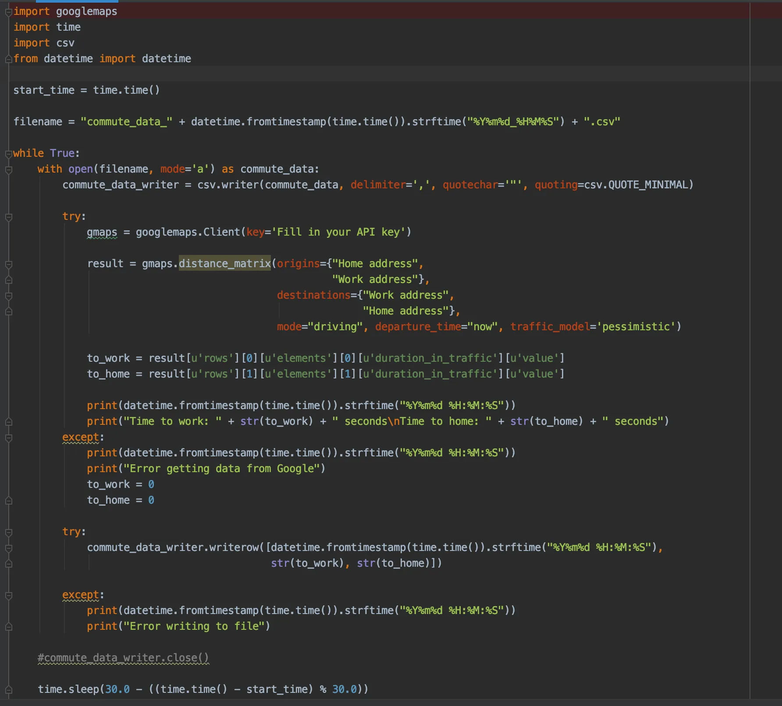Click the 'departure_time' keyword argument
This screenshot has width=782, height=706.
click(x=418, y=327)
